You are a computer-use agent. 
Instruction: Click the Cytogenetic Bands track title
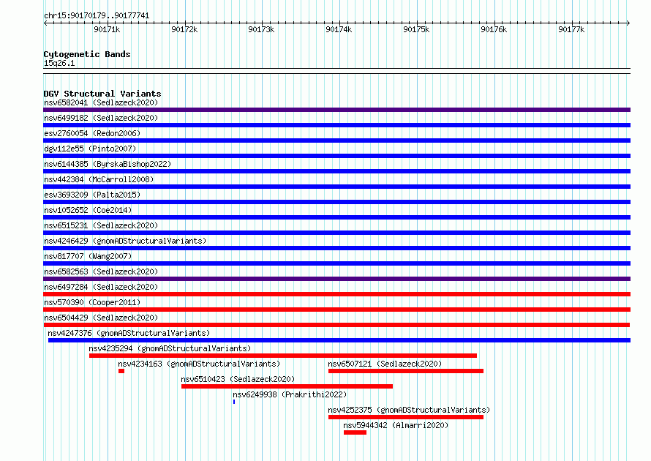click(87, 54)
